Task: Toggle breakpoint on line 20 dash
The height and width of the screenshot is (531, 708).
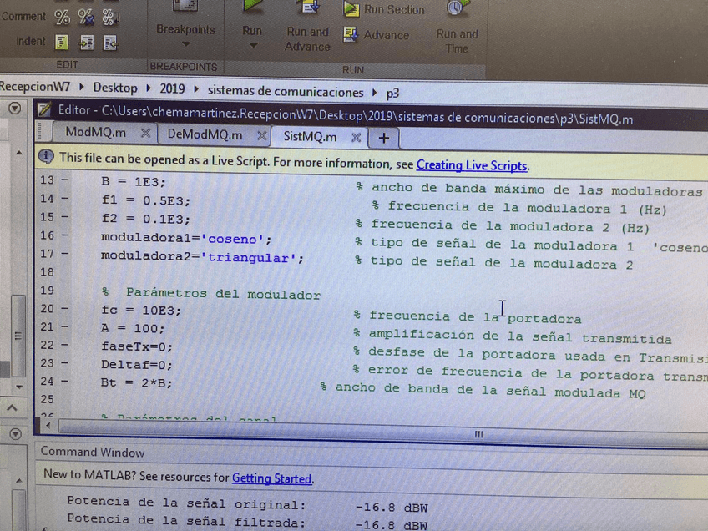Action: pyautogui.click(x=65, y=310)
